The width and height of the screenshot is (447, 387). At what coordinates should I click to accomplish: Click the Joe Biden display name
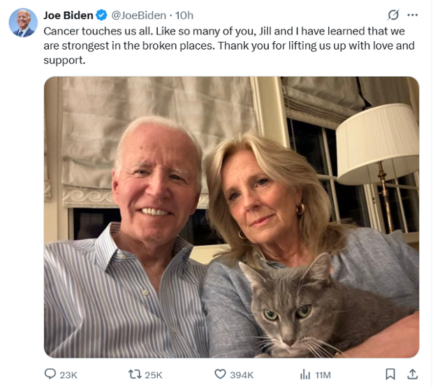[68, 15]
